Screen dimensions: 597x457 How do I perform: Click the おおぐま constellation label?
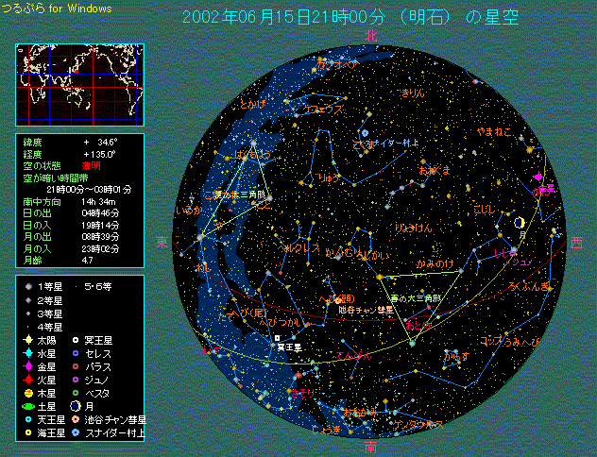coord(435,170)
